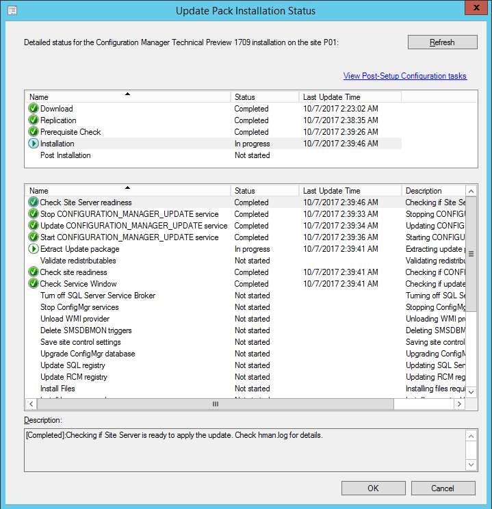
Task: Click the scroll-right arrow of the steps list
Action: coord(460,404)
